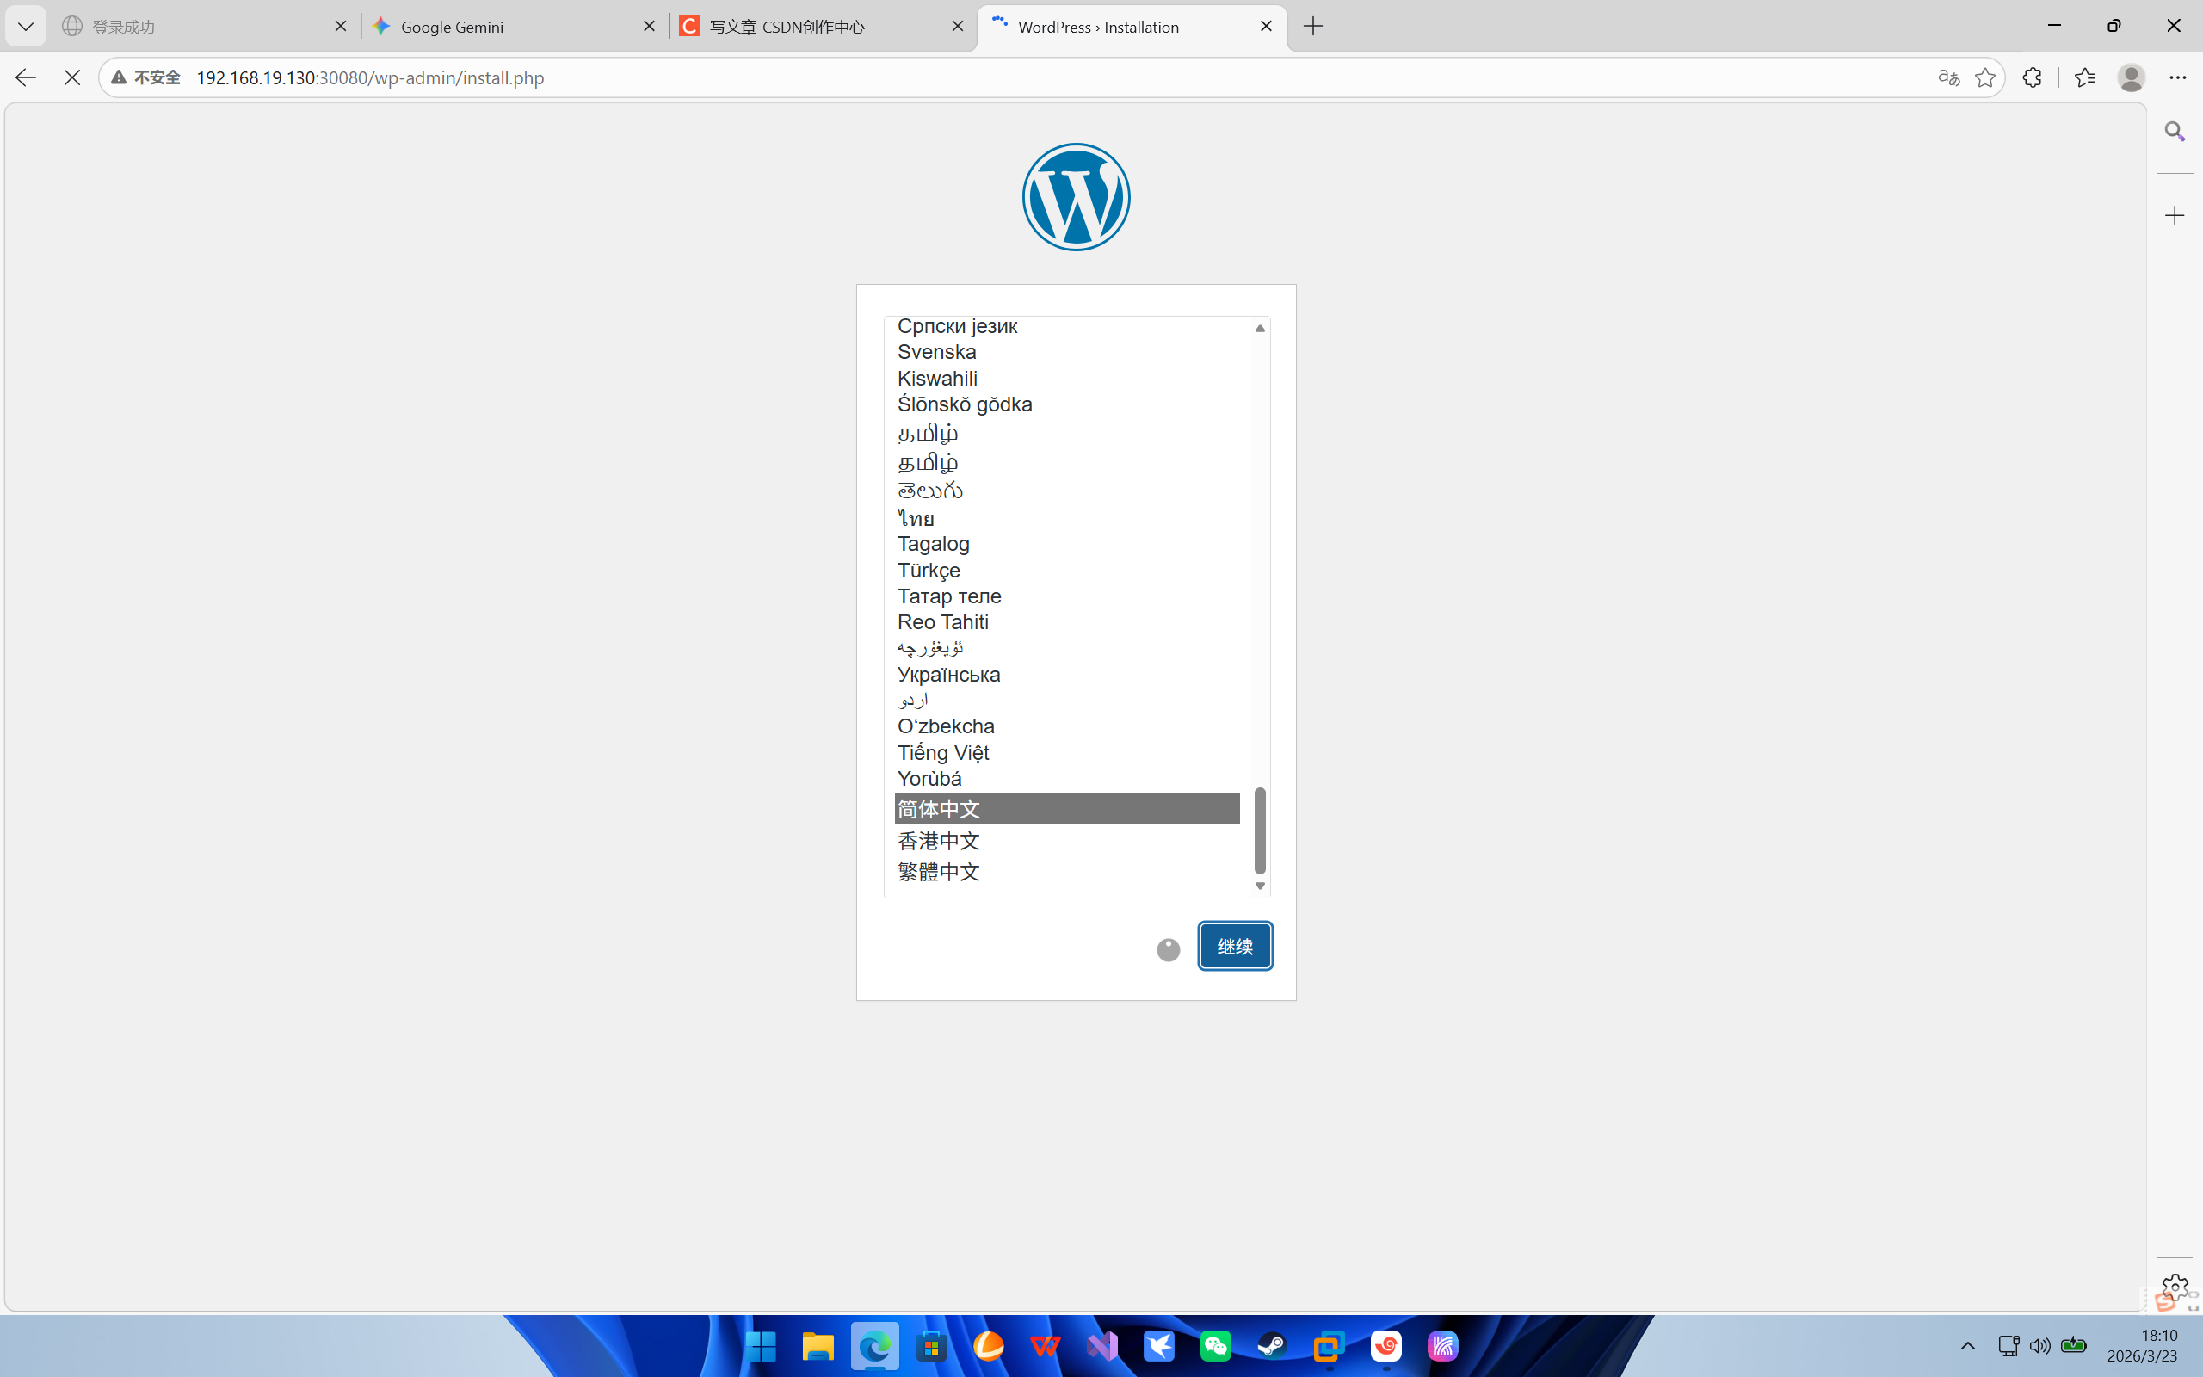Open the volume control in system tray

(2040, 1346)
